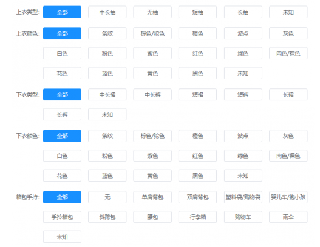Screen dimensions: 320x247
Task: Choose 棕色/驼色 under 上衣颜色
Action: 152,33
